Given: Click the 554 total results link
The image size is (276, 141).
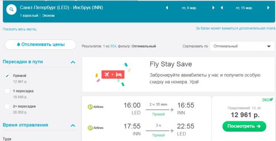Looking at the screenshot, I should point(113,46).
